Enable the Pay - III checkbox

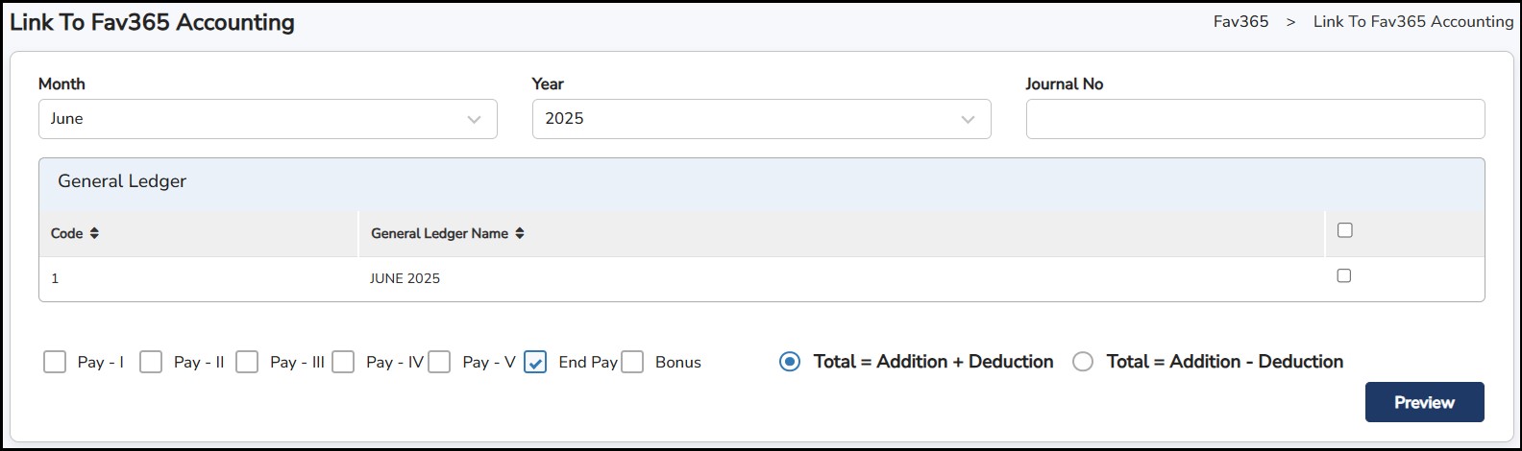[x=247, y=362]
